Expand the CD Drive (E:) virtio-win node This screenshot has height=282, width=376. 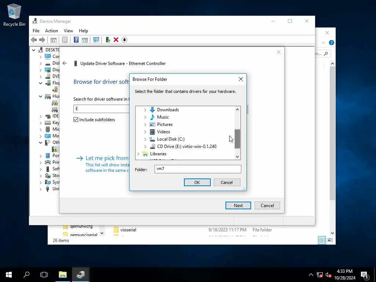145,147
